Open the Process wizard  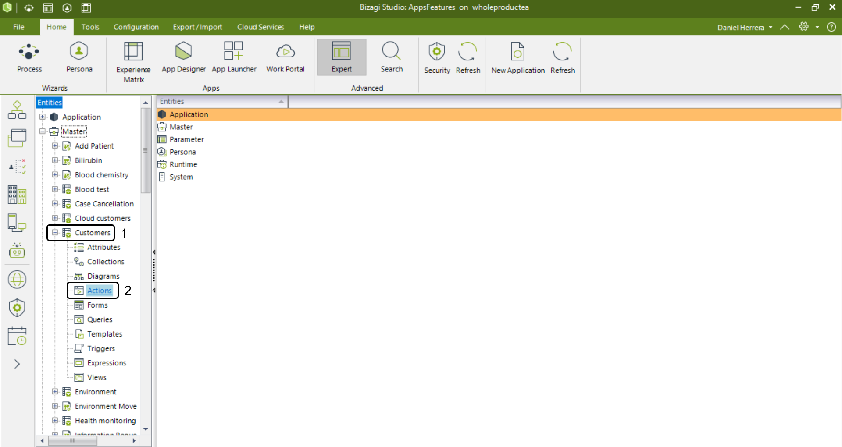point(29,58)
